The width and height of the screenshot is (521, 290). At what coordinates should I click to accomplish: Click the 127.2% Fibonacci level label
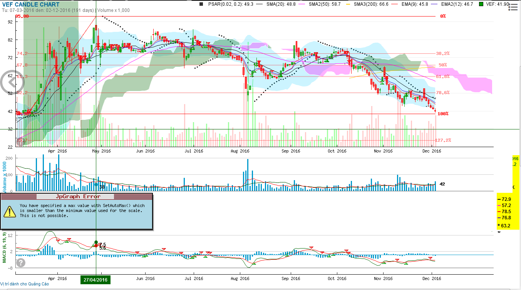point(443,140)
